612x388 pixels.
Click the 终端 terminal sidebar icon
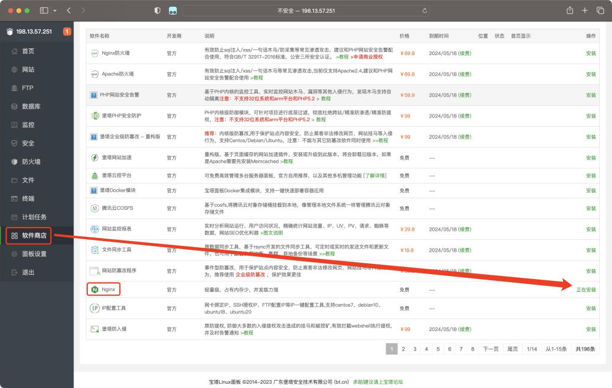15,198
